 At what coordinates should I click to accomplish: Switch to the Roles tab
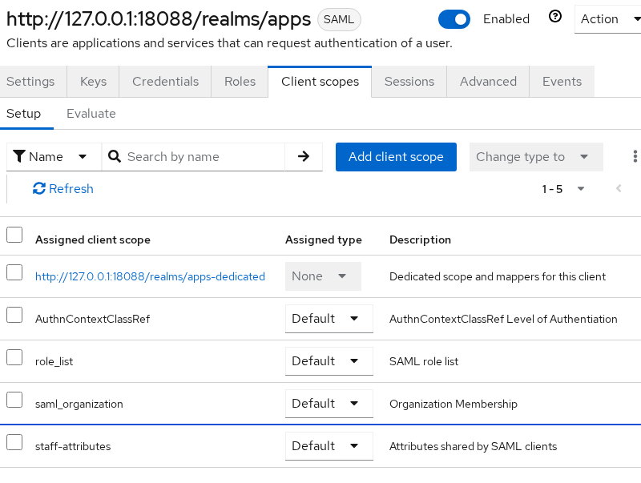tap(240, 82)
